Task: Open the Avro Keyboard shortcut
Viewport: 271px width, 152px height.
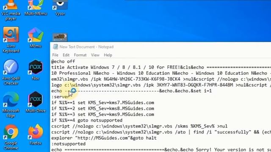Action: click(x=11, y=40)
